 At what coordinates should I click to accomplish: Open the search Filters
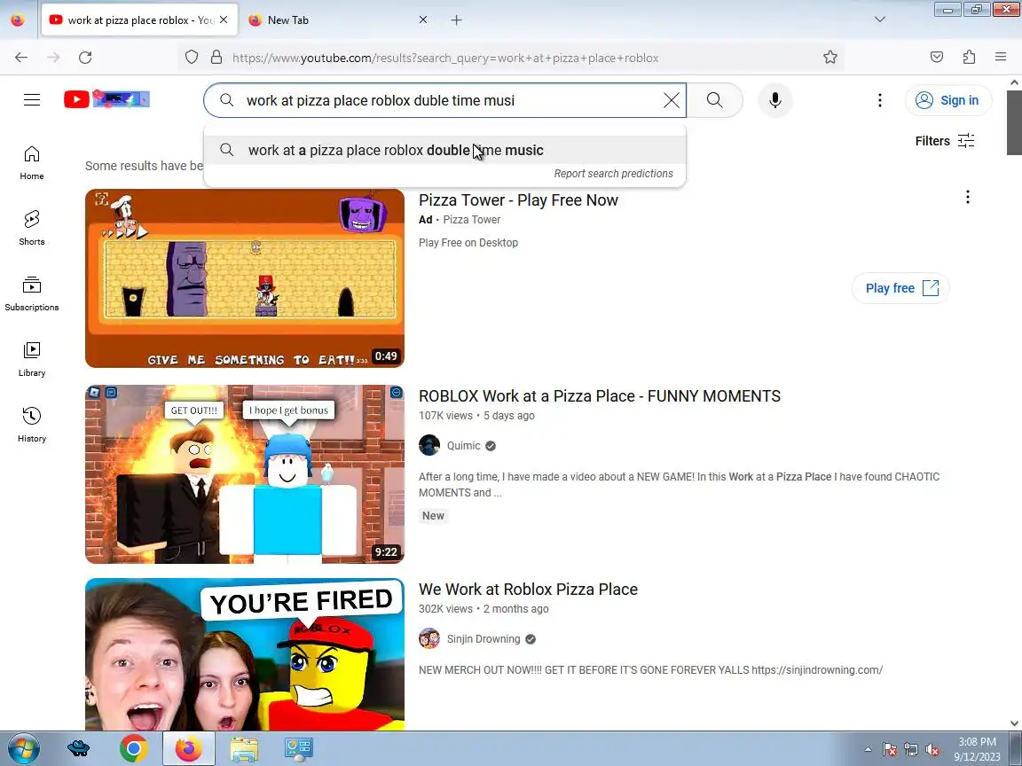(945, 141)
